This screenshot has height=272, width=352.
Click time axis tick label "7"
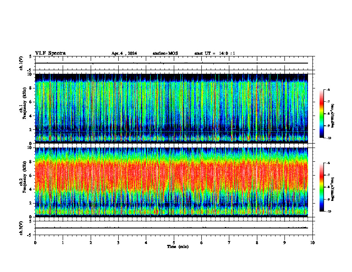pos(229,243)
